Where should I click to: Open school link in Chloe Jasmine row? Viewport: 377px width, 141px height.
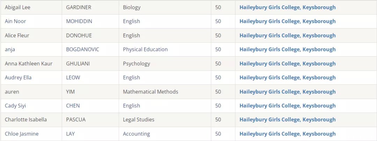[x=287, y=134]
